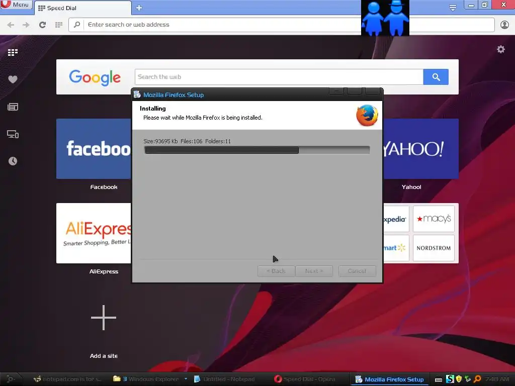This screenshot has height=386, width=515.
Task: Open the Yahoo Speed Dial tile
Action: coord(421,149)
